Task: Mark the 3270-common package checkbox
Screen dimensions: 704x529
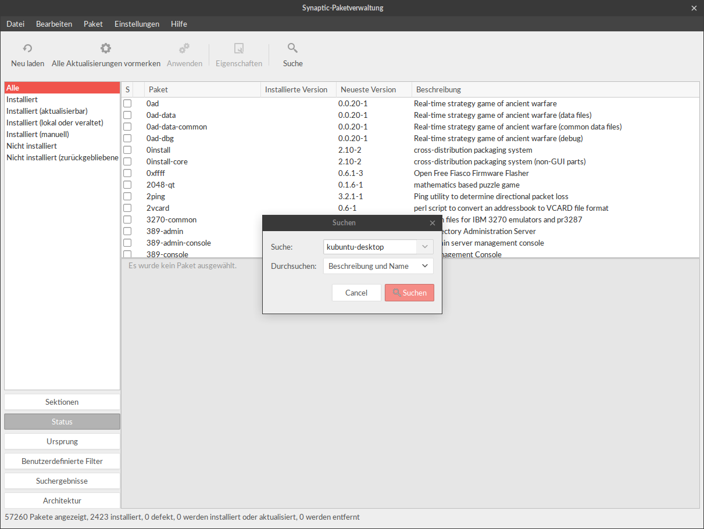Action: pyautogui.click(x=127, y=219)
